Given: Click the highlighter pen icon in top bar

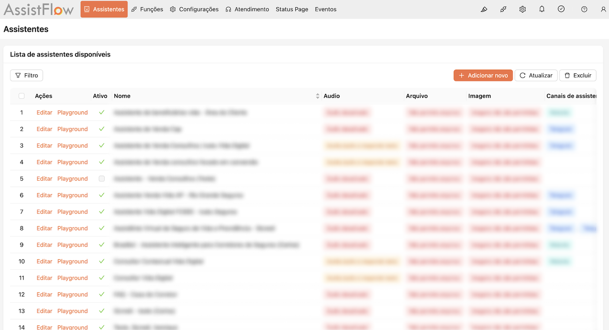Looking at the screenshot, I should click(484, 9).
